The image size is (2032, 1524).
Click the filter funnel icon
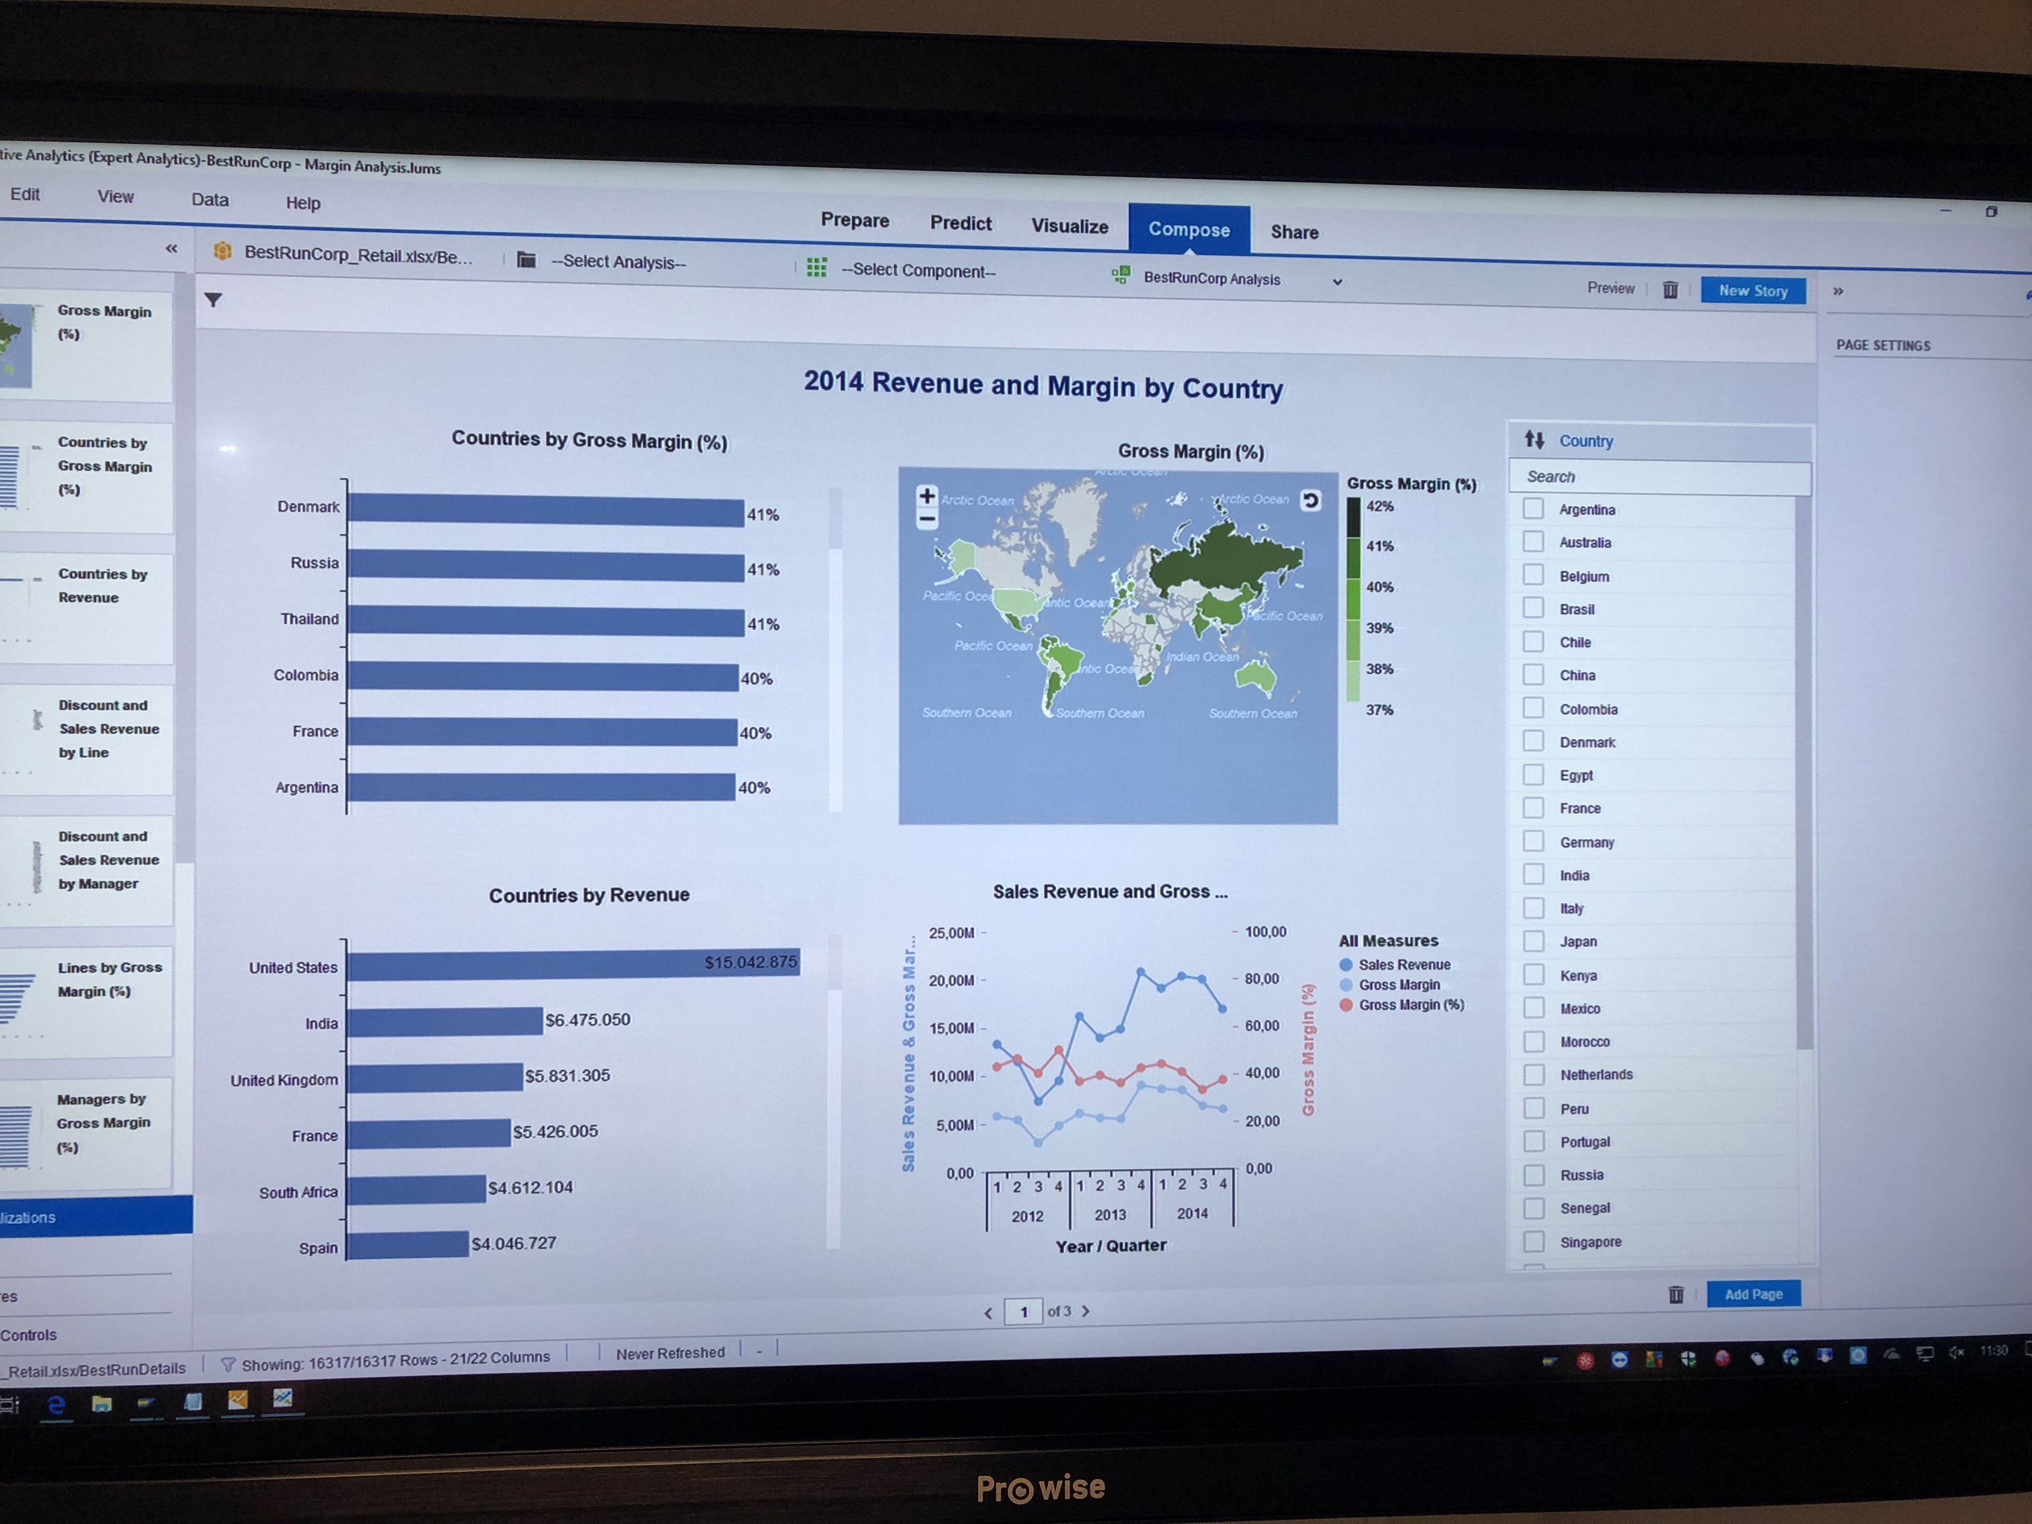(x=213, y=299)
